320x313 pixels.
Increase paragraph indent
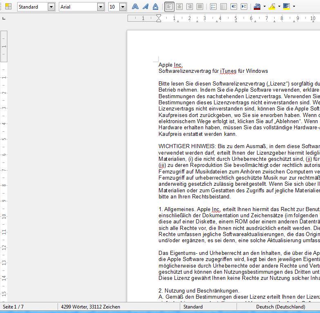pos(244,7)
